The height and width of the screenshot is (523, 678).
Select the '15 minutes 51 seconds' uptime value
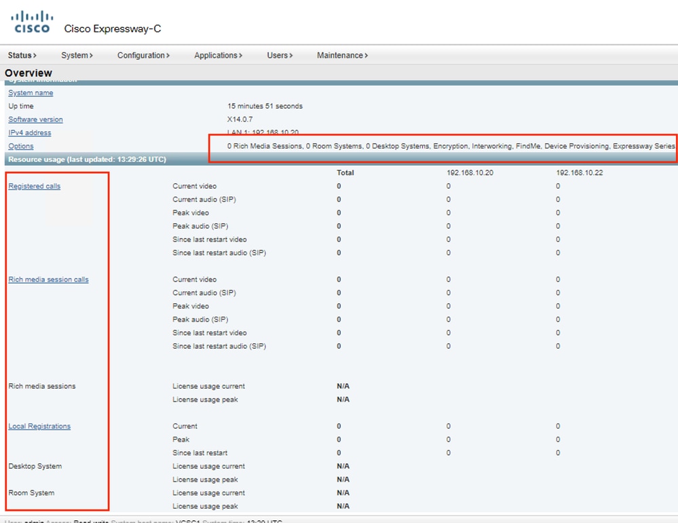coord(265,106)
